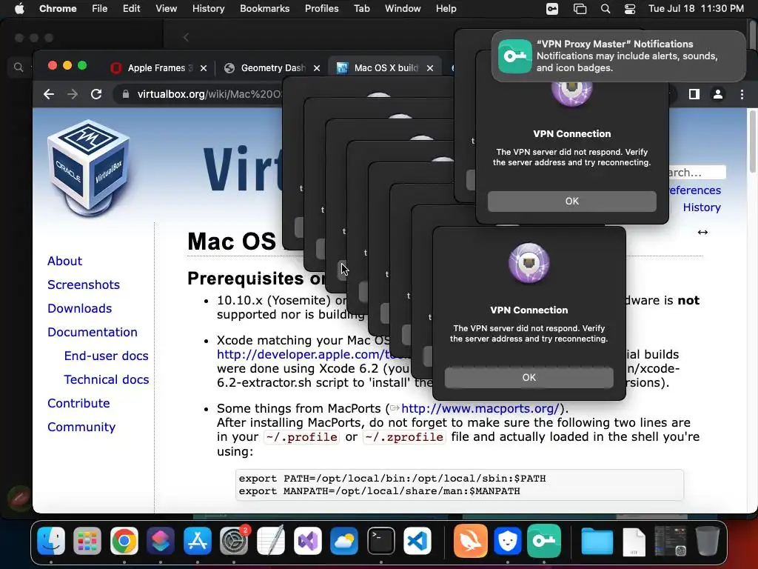Click the window mirroring menu bar icon

click(580, 9)
